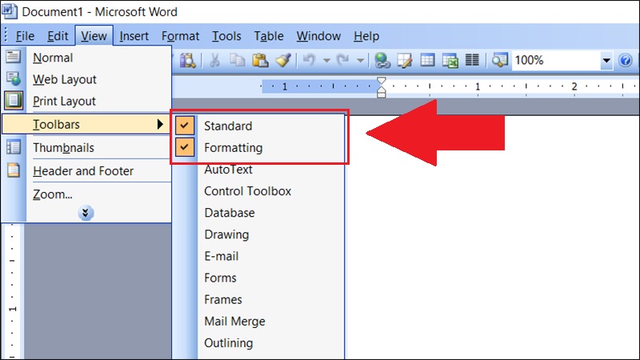
Task: Click the Insert Excel Worksheet icon
Action: 450,61
